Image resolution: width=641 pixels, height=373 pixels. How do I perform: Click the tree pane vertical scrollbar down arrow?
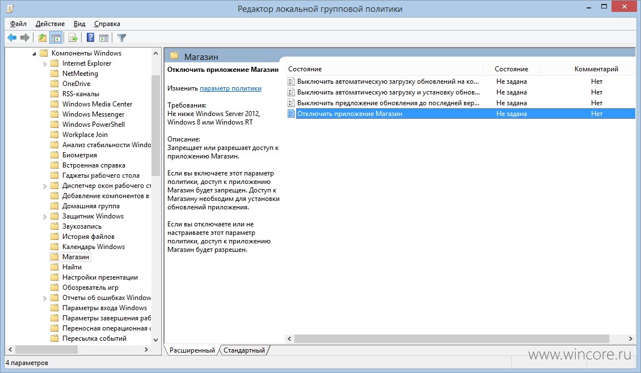click(x=155, y=340)
